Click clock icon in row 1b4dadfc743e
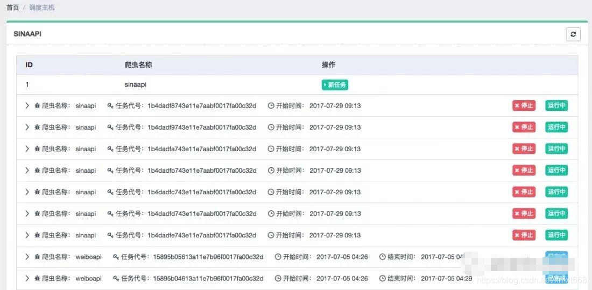The image size is (592, 290). (271, 192)
